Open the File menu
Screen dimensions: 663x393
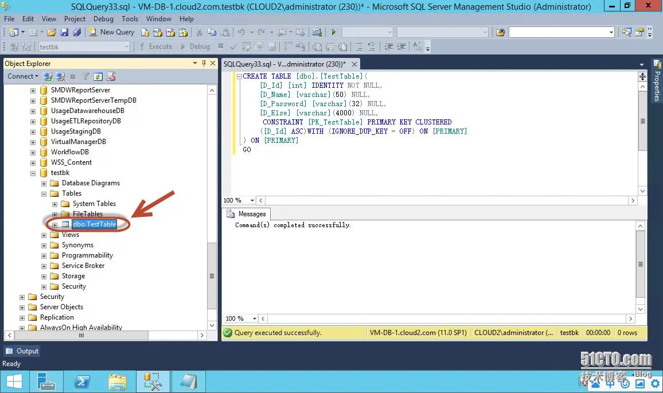click(x=9, y=19)
